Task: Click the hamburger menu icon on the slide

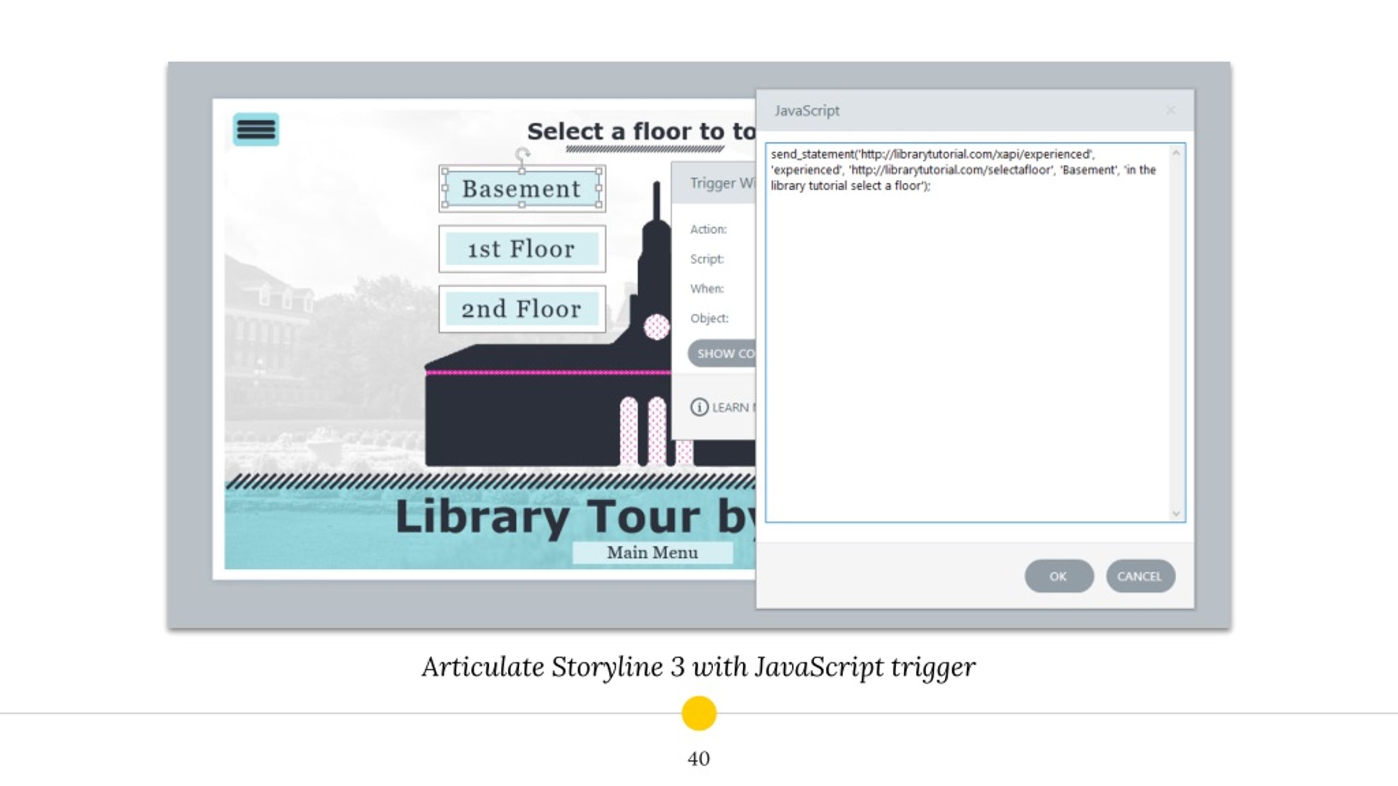Action: 256,129
